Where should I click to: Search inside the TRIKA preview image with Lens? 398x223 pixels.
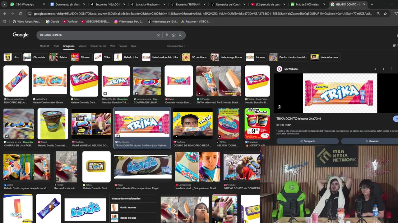[x=280, y=107]
